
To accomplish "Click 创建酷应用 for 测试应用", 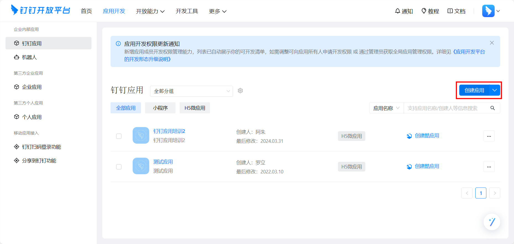I will tap(423, 166).
